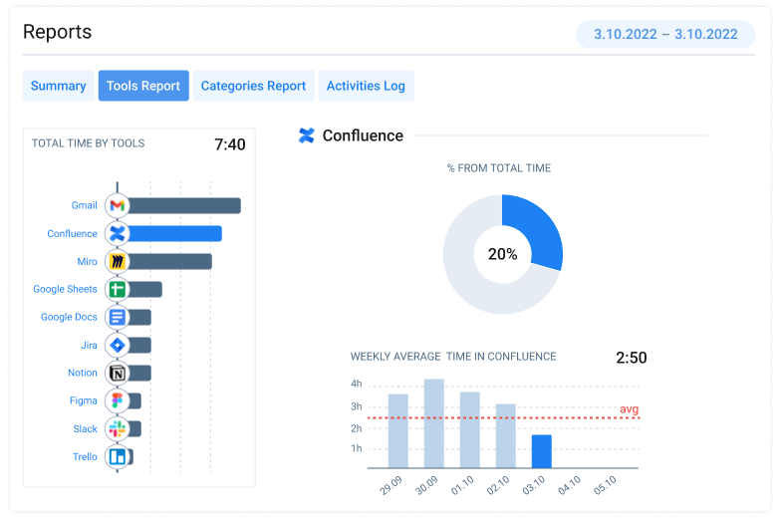Viewport: 781px width, 522px height.
Task: Click the Notion time bar
Action: (x=139, y=373)
